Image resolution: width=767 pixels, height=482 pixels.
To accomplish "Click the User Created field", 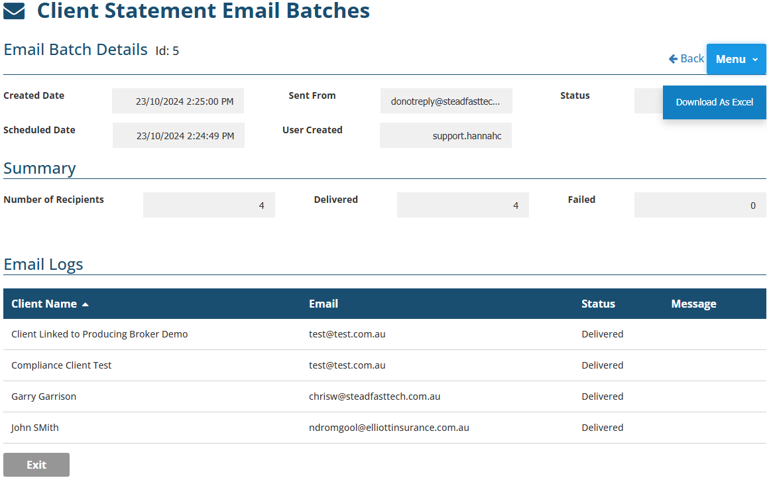I will click(445, 136).
